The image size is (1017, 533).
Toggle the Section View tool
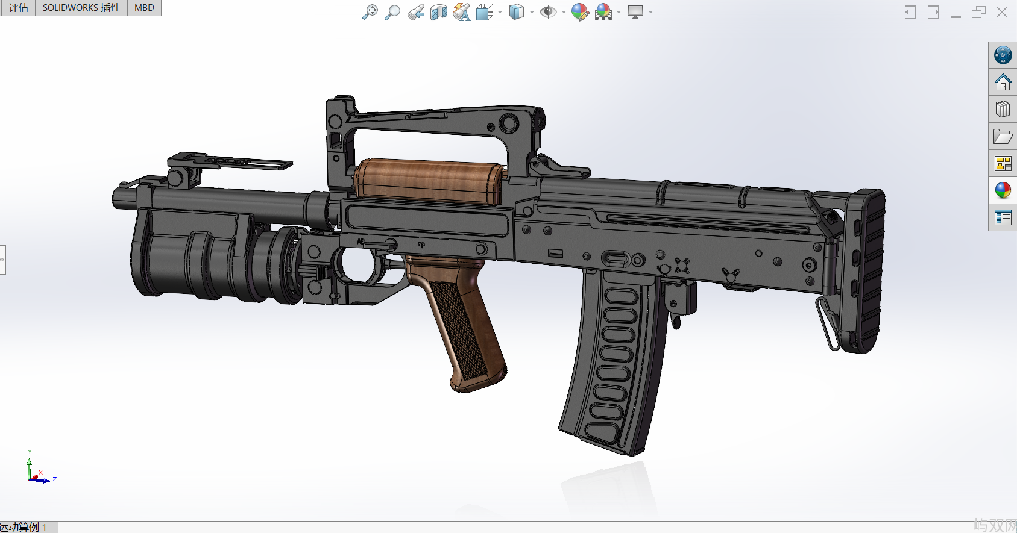pos(439,11)
